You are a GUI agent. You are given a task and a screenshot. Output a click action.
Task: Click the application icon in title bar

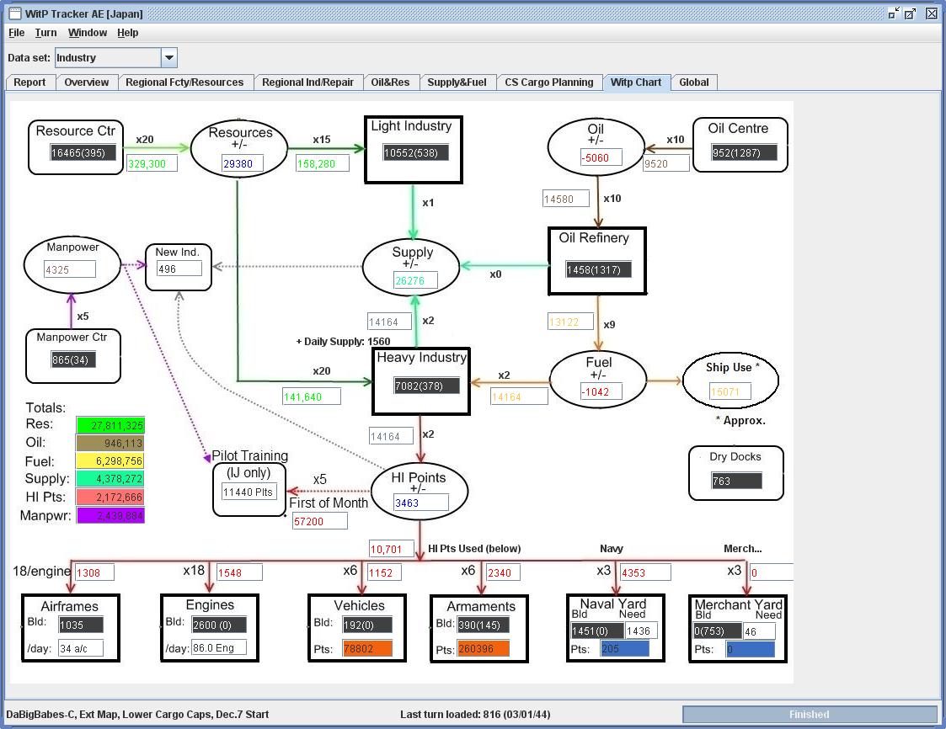(14, 13)
